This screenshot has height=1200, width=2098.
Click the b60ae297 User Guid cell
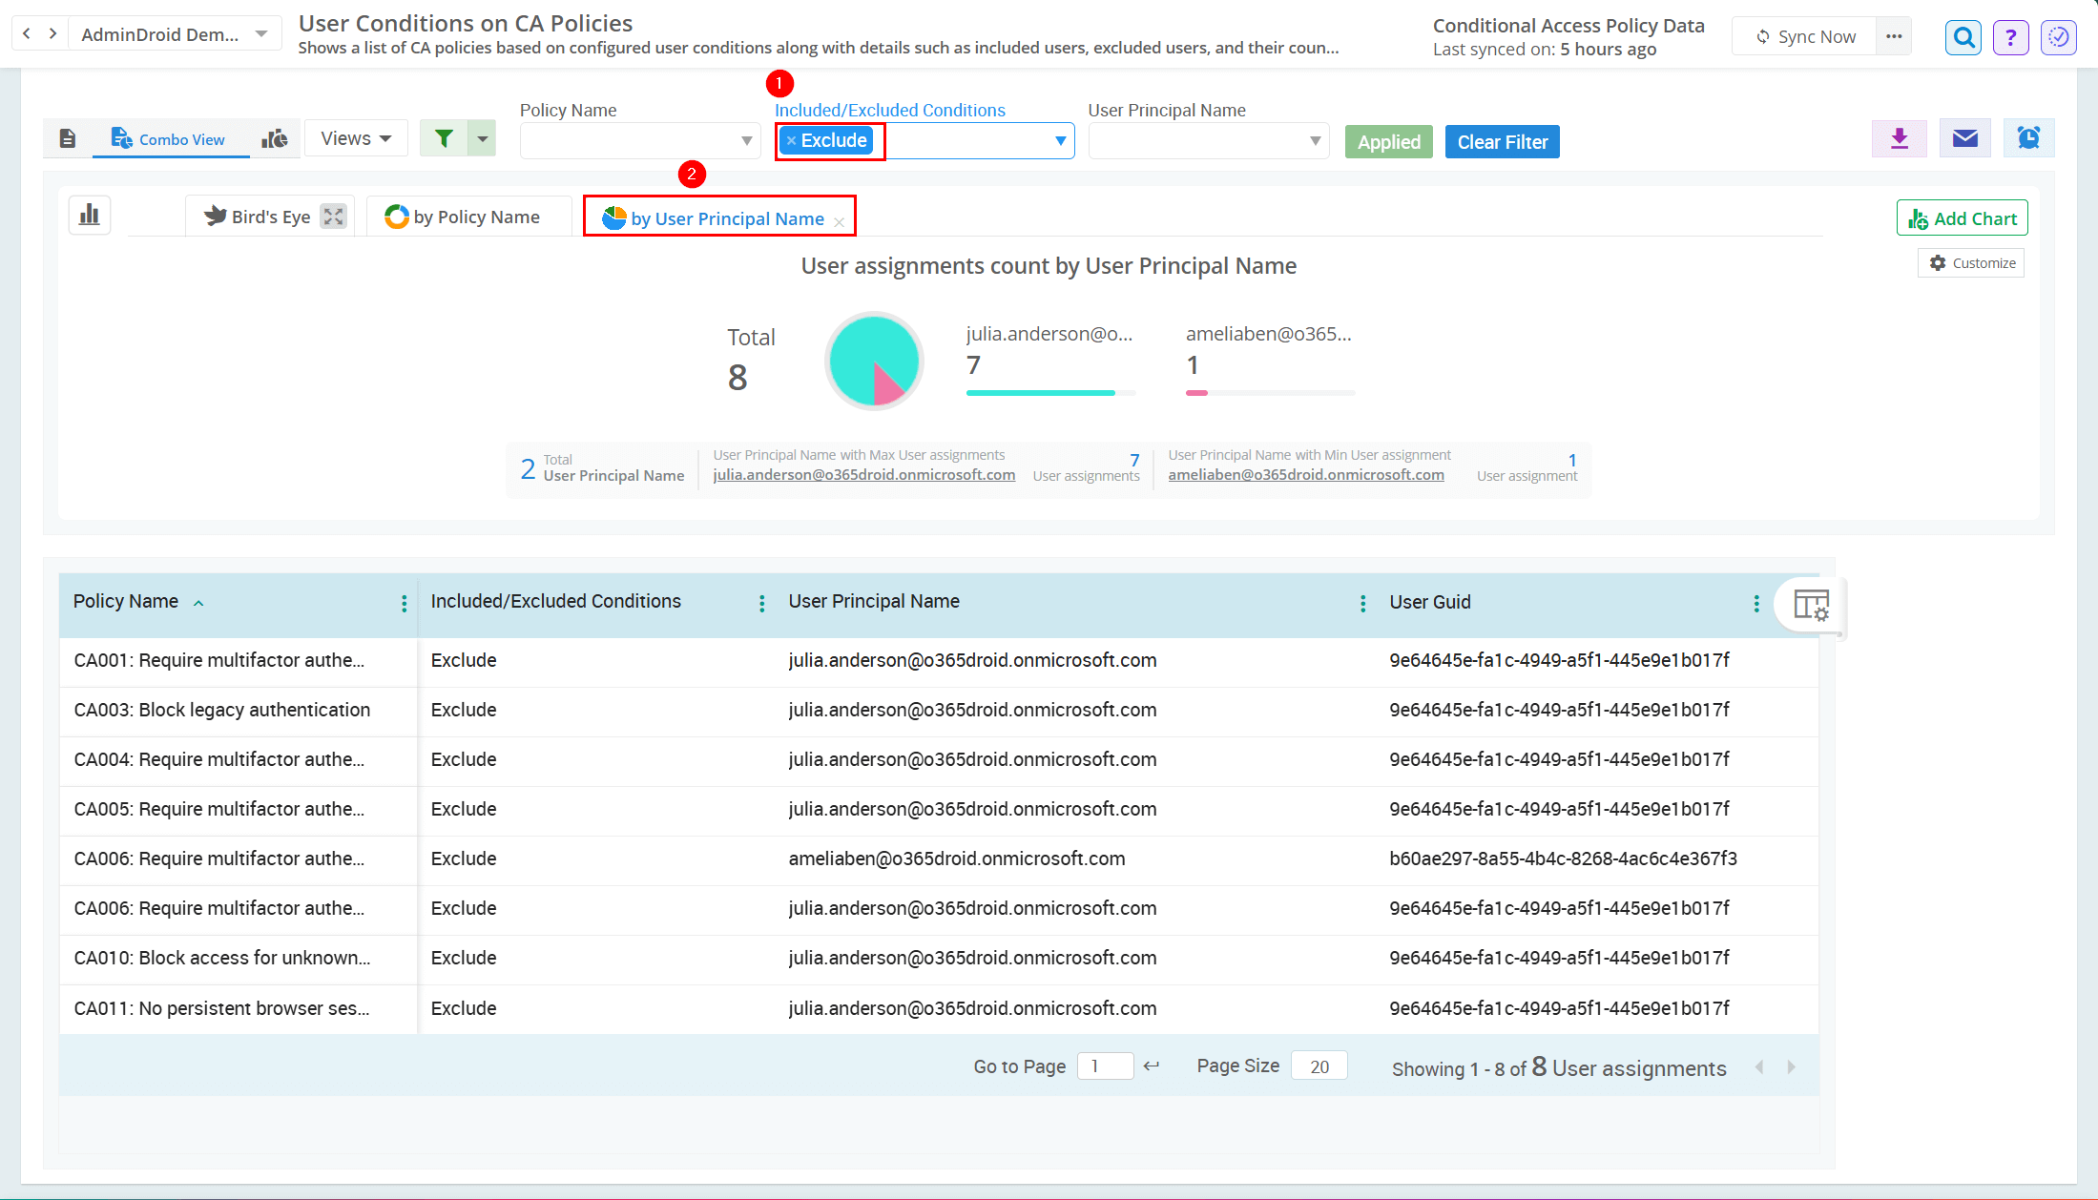[1563, 859]
